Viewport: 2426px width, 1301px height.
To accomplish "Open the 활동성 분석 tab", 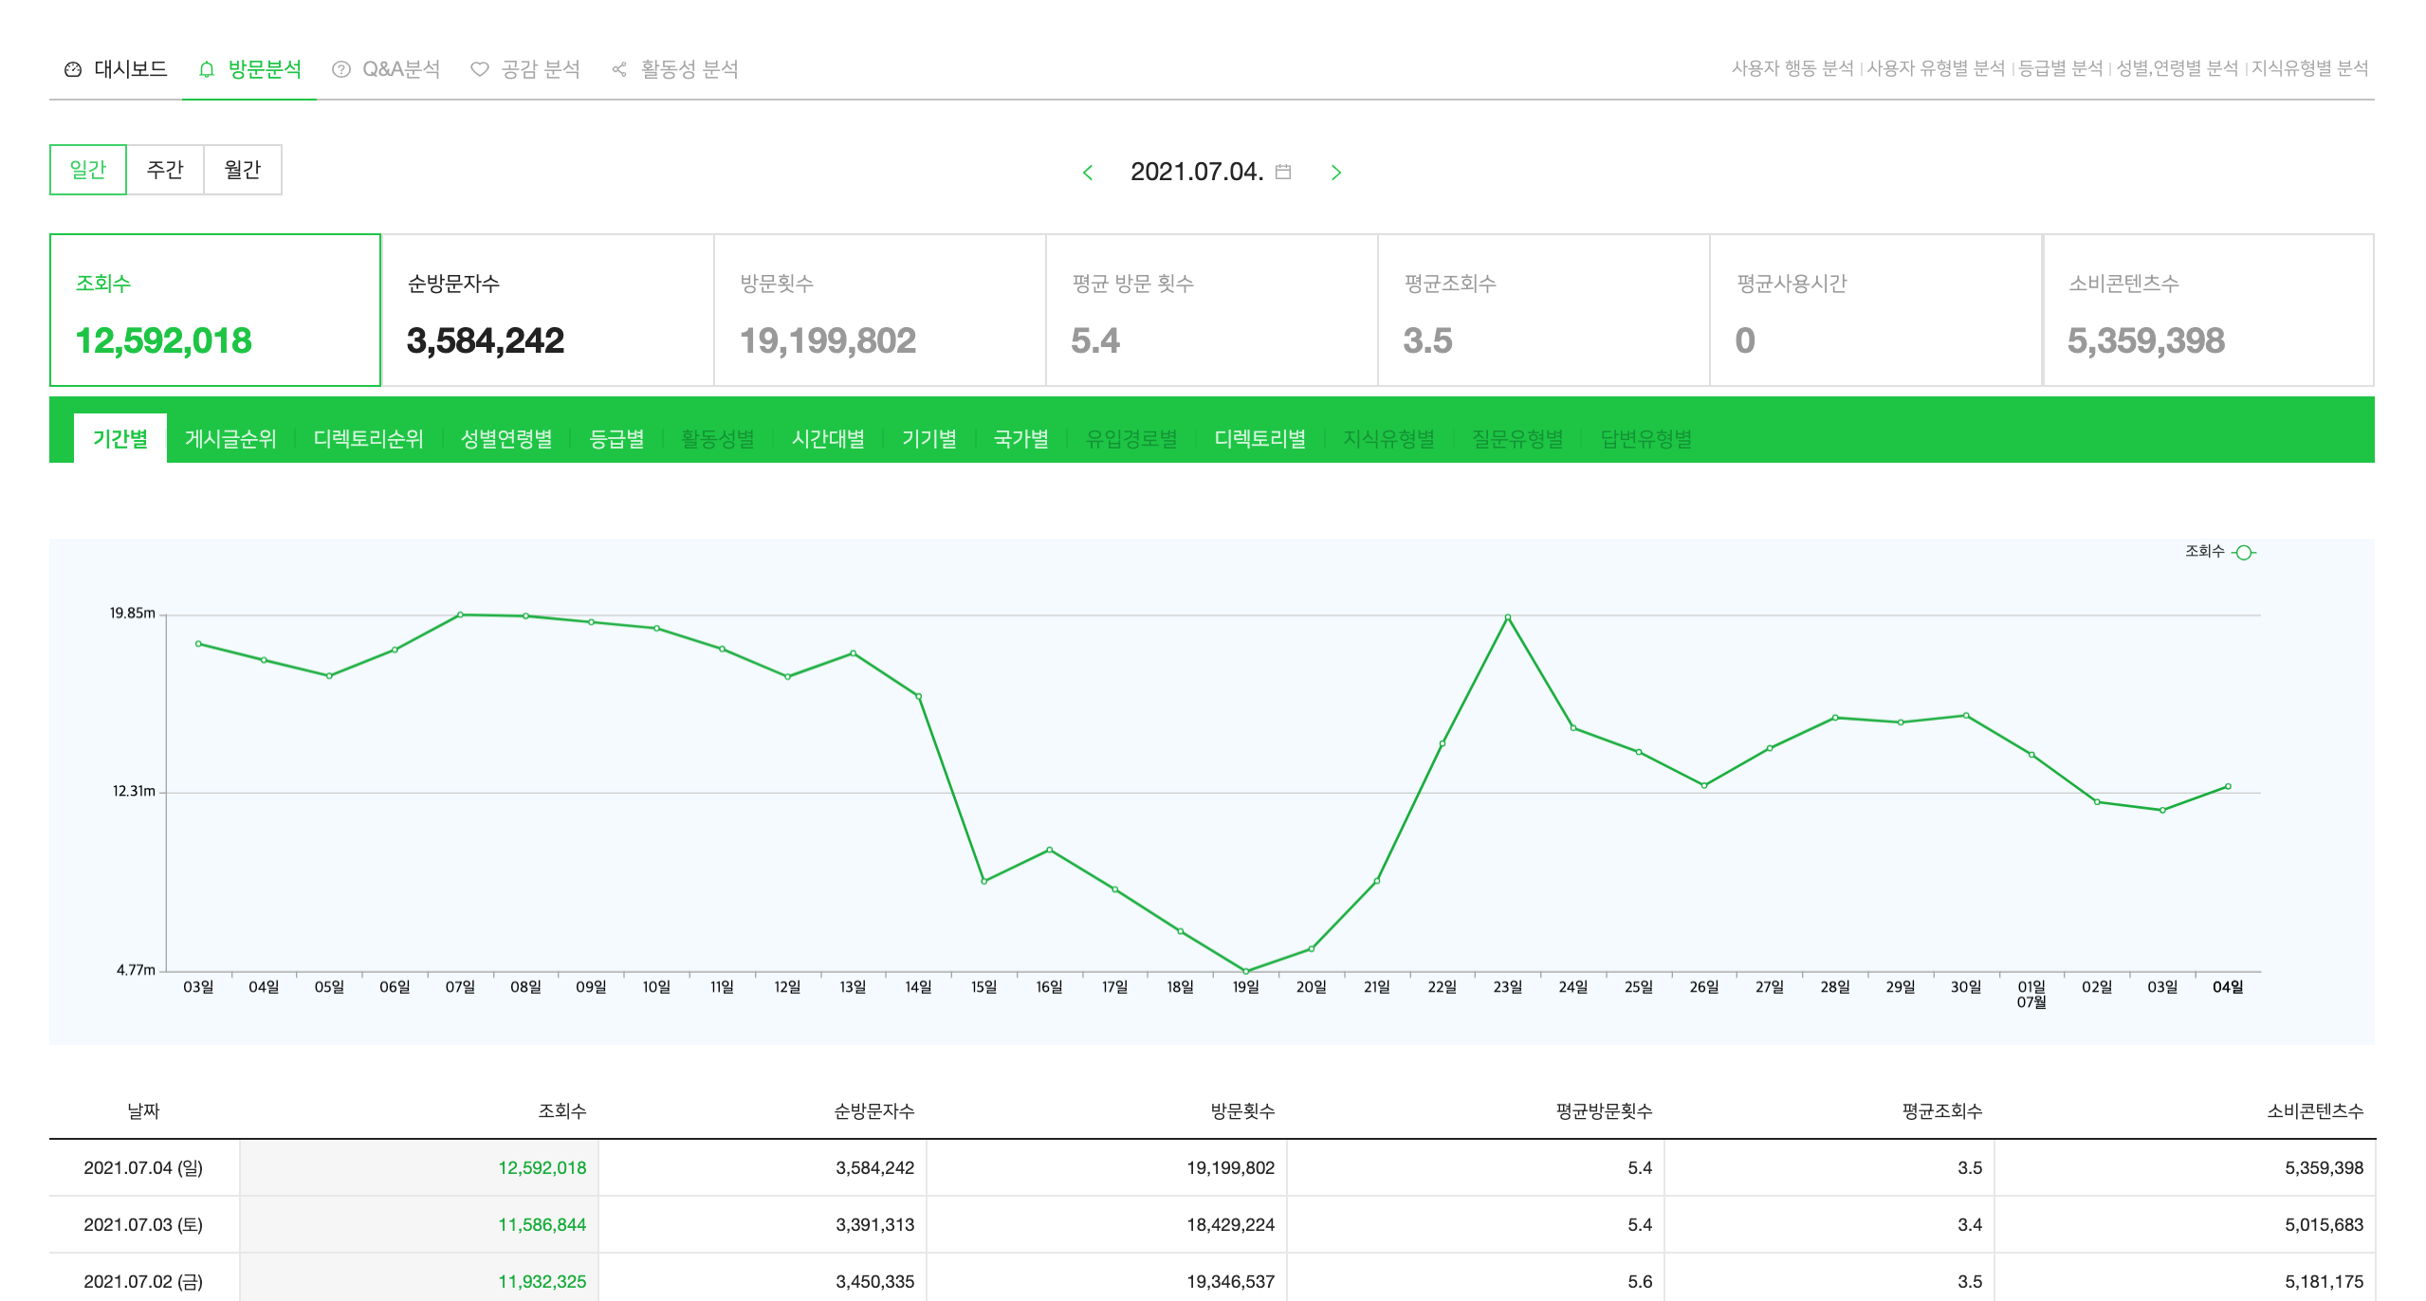I will (x=674, y=69).
